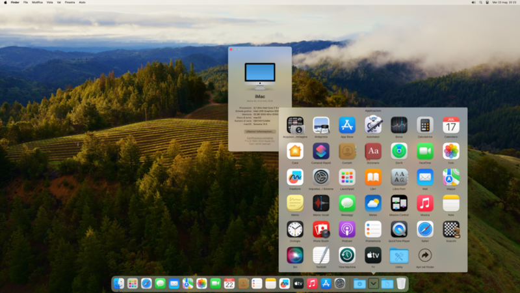Viewport: 520px width, 293px height.
Task: Open the Certificazione normativa link
Action: pyautogui.click(x=260, y=138)
